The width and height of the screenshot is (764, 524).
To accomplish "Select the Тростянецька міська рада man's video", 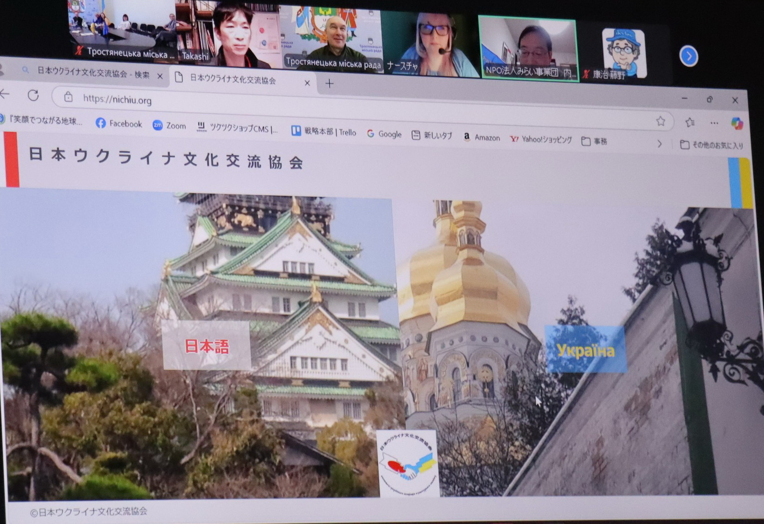I will pos(332,38).
